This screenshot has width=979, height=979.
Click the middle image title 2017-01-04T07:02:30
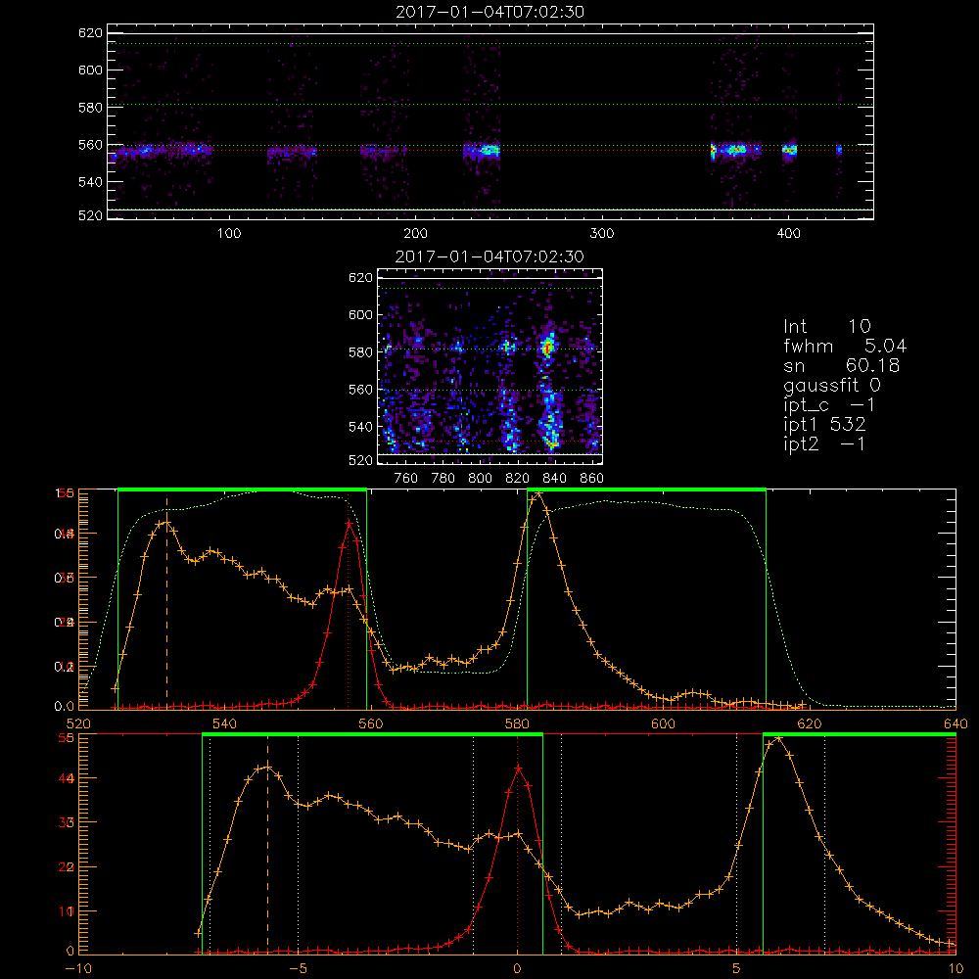pyautogui.click(x=490, y=256)
